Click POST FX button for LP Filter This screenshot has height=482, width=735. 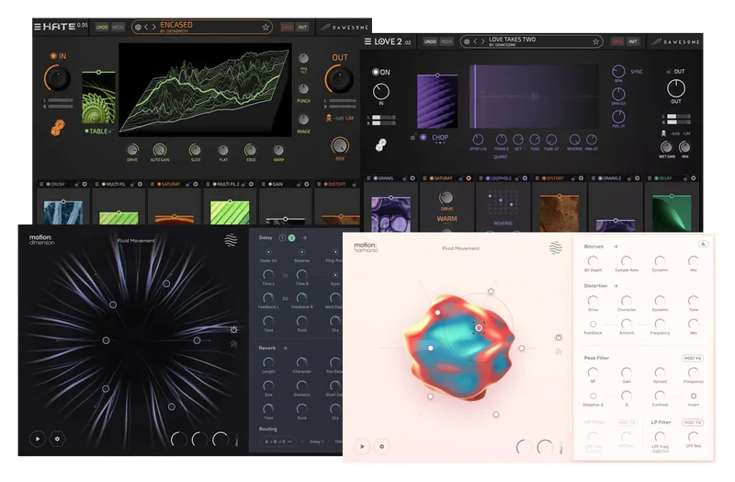[x=693, y=422]
